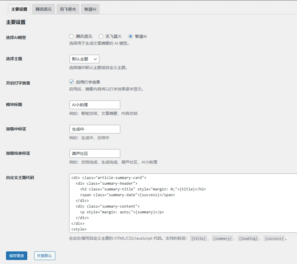Screen dimensions: 297x264
Task: Focus the 加载中标签 field with 生成中
Action: click(95, 129)
